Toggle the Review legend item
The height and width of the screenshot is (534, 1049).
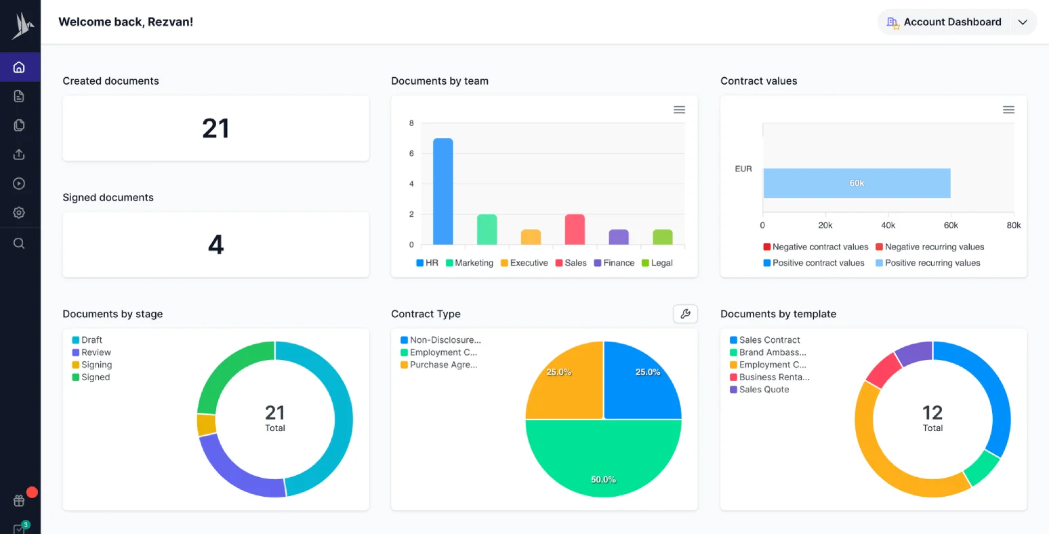(91, 352)
